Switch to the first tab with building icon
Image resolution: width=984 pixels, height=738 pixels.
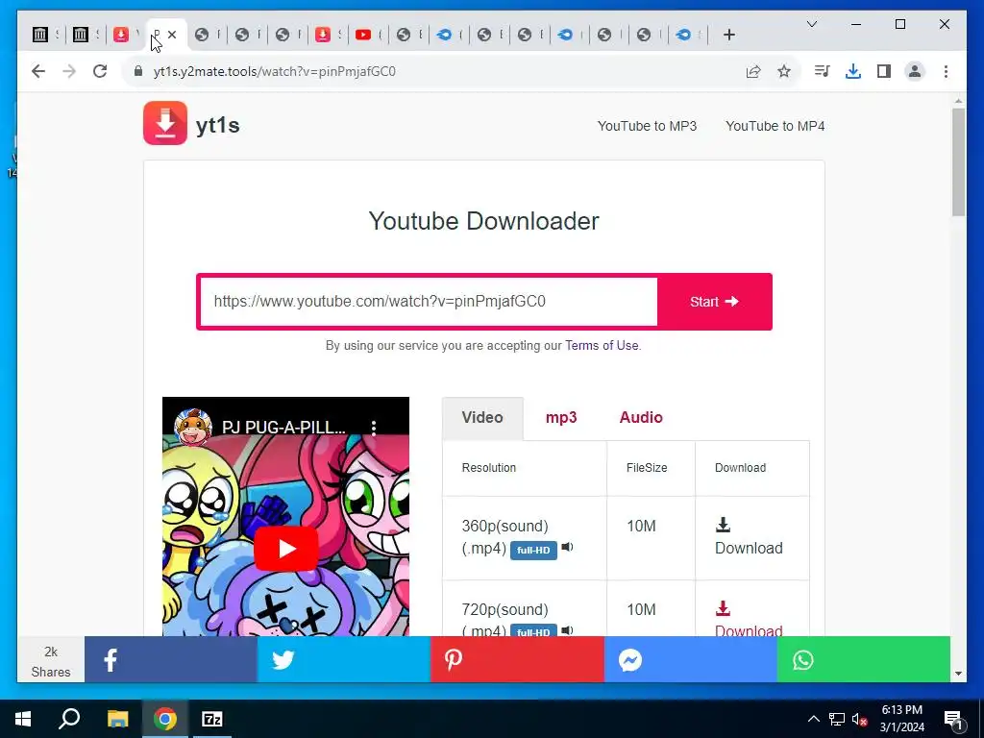(x=40, y=35)
